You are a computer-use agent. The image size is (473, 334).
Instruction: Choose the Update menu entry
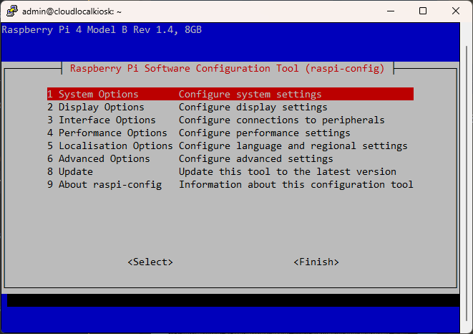point(70,171)
